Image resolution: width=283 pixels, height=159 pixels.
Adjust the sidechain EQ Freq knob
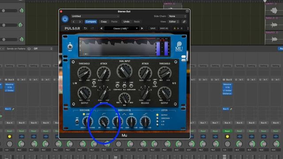click(118, 121)
